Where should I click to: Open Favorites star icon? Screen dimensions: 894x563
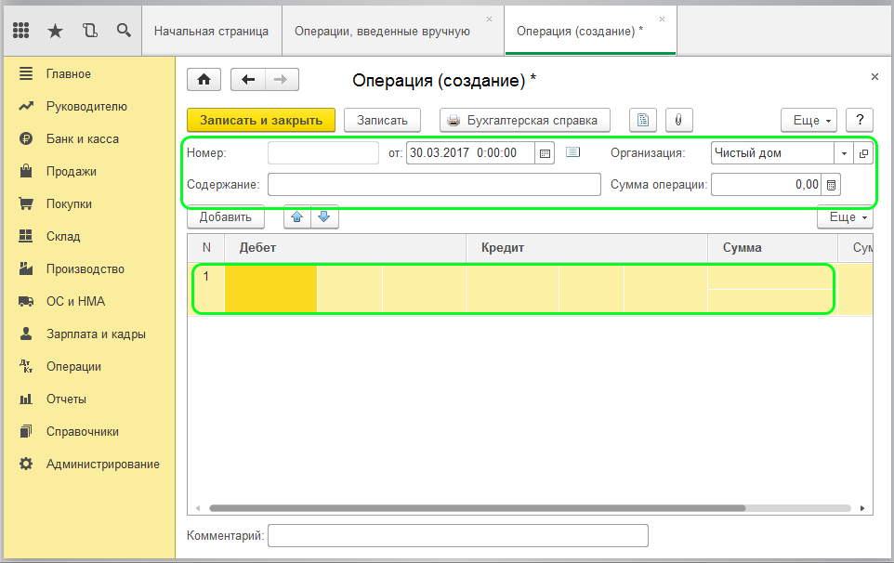point(55,31)
